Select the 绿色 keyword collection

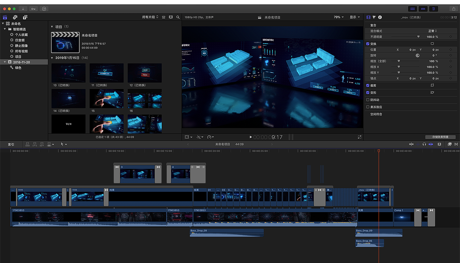point(18,67)
